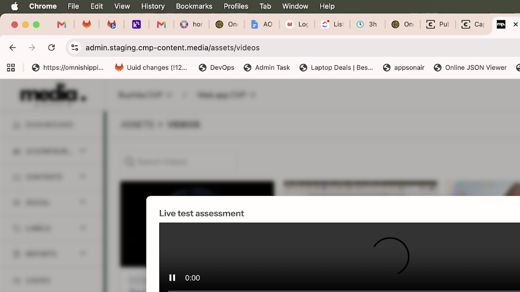Viewport: 520px width, 292px height.
Task: Switch to the 'Log' tab
Action: tap(297, 25)
